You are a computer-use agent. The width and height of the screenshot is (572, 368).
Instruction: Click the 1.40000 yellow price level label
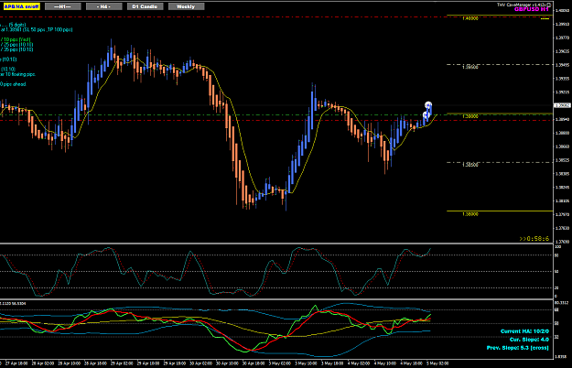tap(469, 18)
